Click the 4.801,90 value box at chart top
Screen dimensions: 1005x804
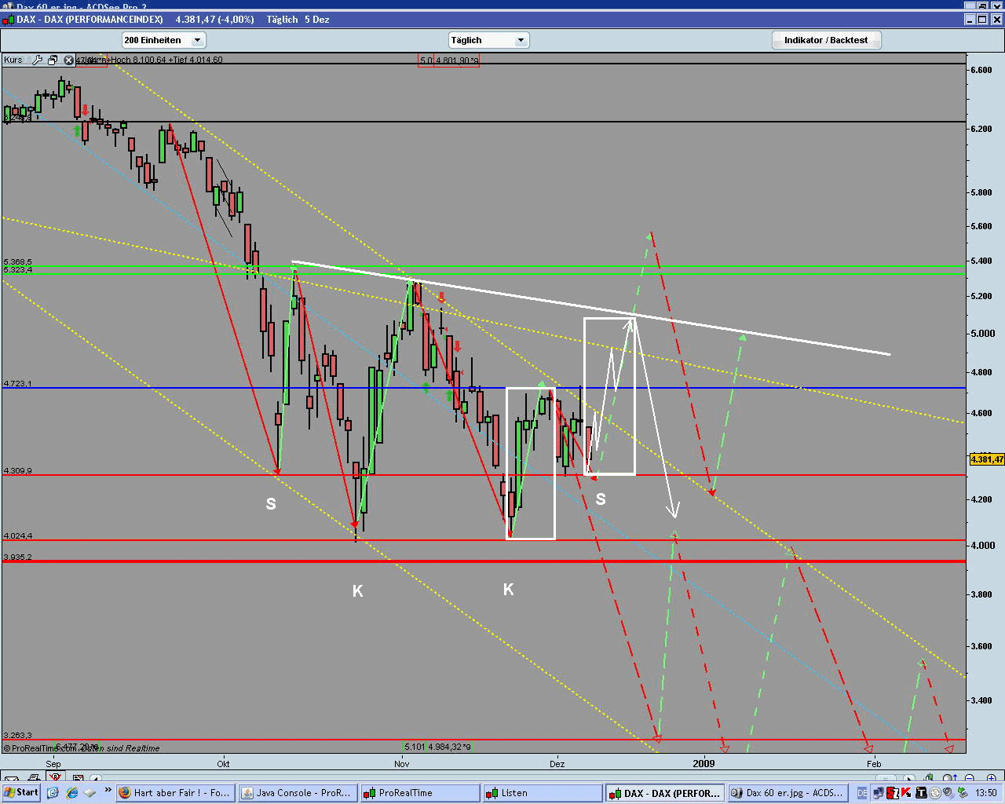point(456,60)
